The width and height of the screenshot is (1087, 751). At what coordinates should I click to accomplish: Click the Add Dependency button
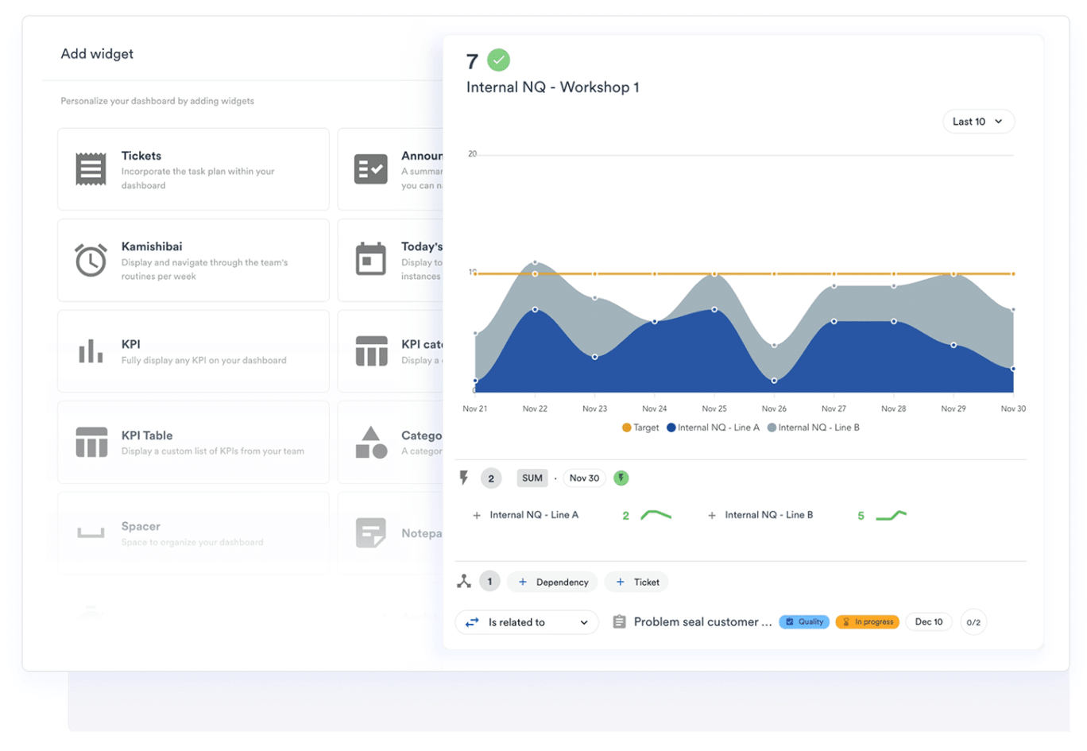tap(552, 581)
